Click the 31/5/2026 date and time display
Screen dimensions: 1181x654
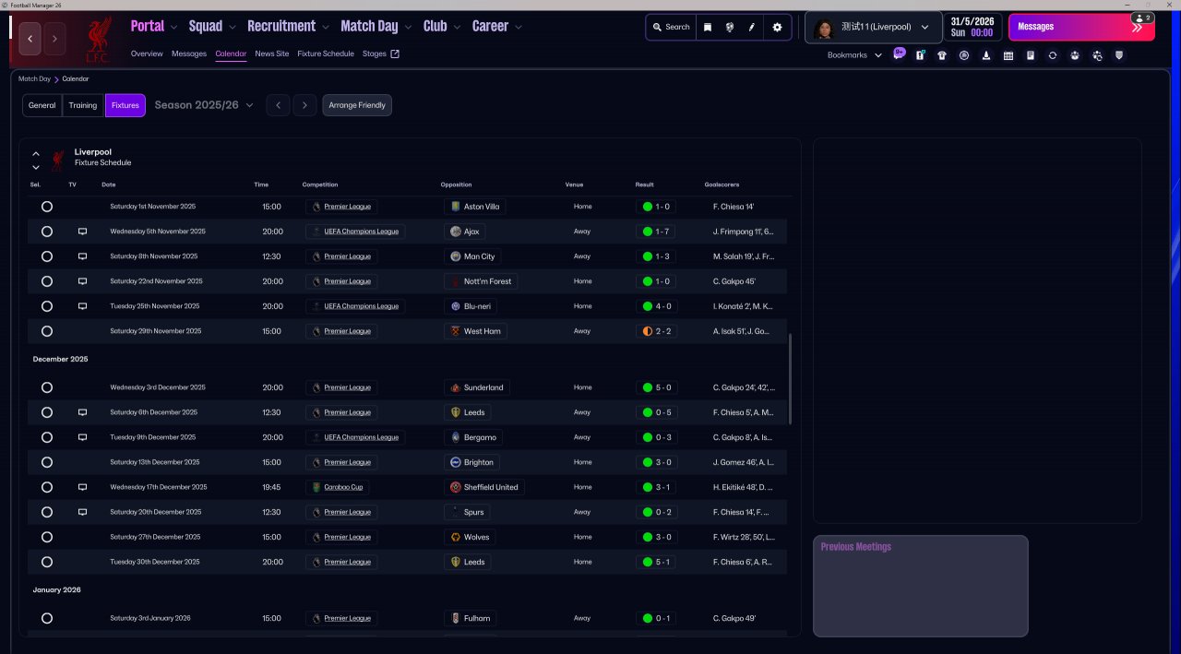click(974, 27)
